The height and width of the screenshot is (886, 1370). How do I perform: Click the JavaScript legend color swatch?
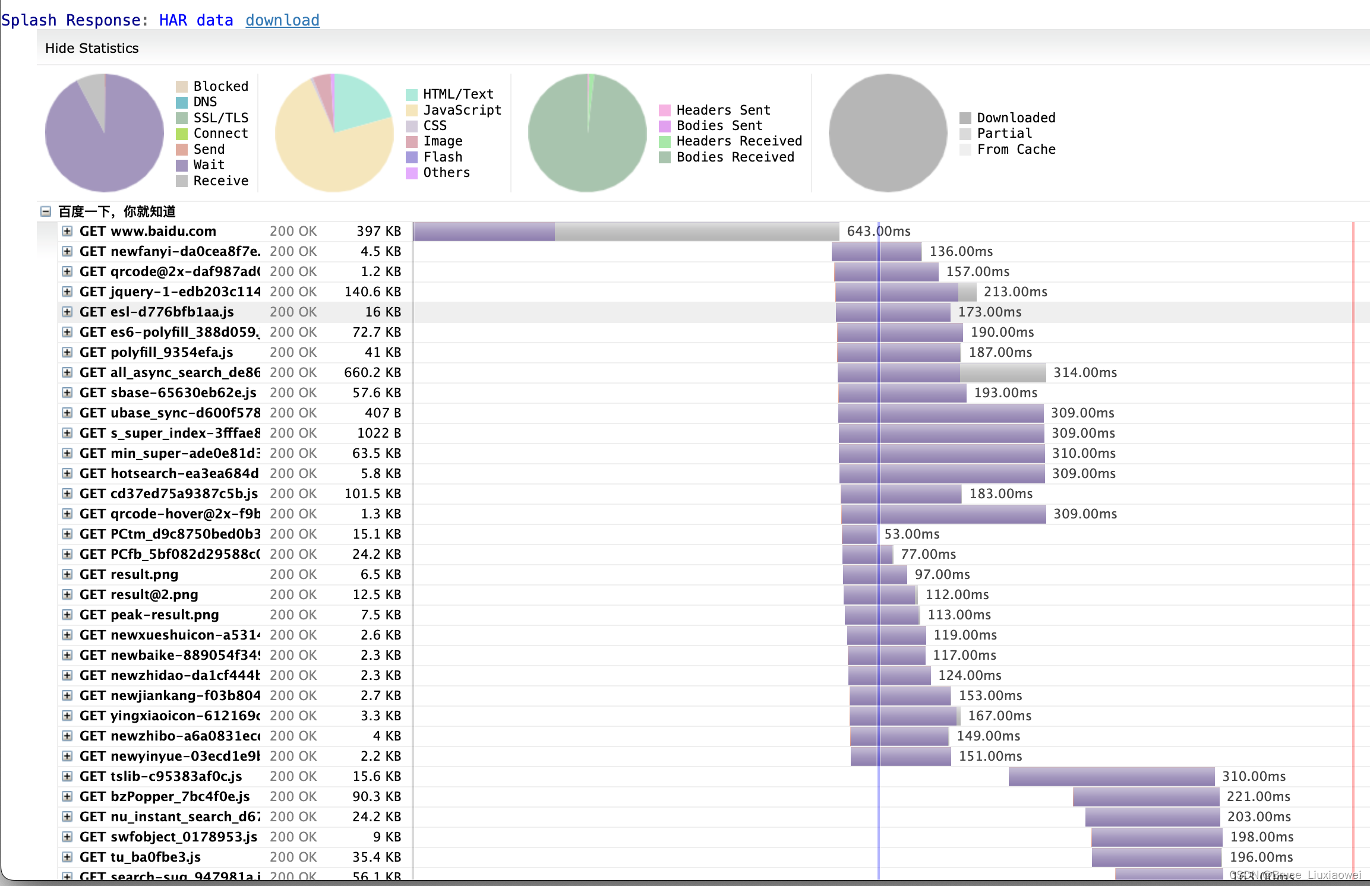coord(412,110)
